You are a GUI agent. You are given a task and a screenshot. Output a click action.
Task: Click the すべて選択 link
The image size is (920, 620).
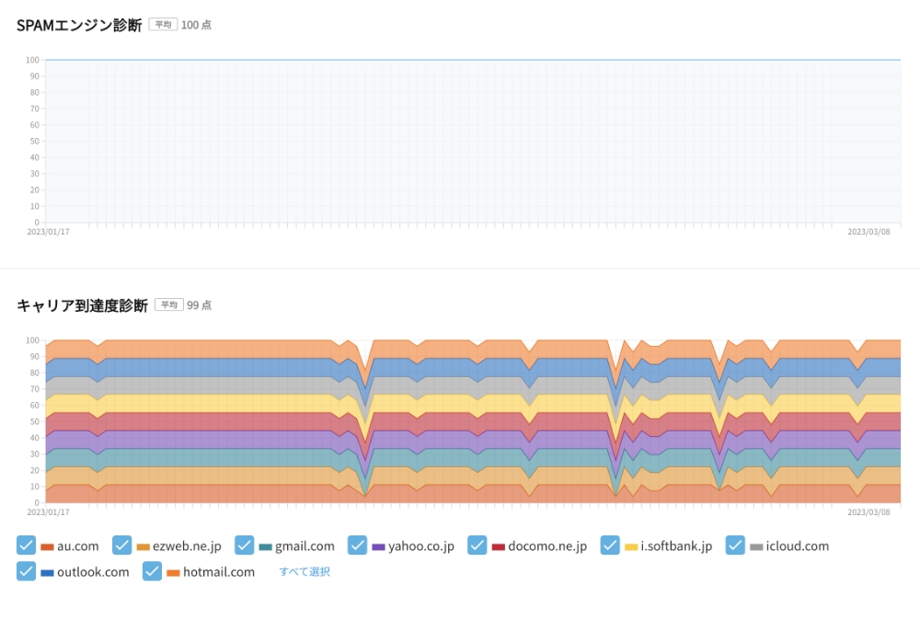tap(305, 571)
